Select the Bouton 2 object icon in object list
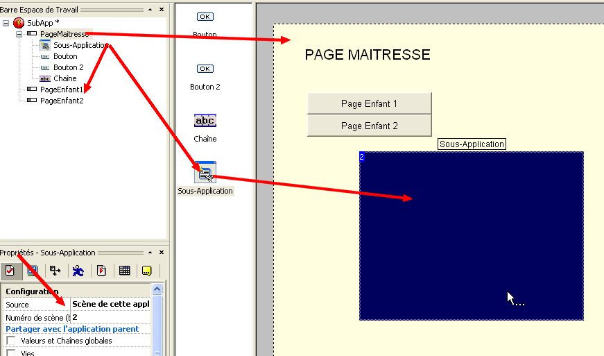604x356 pixels. click(x=205, y=69)
